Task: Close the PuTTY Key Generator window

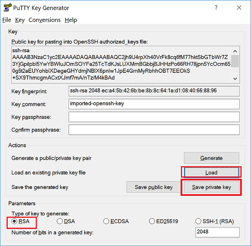Action: pos(239,8)
